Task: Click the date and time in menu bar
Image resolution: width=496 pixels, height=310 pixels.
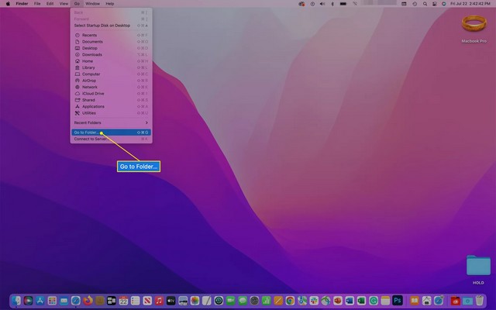Action: (472, 4)
